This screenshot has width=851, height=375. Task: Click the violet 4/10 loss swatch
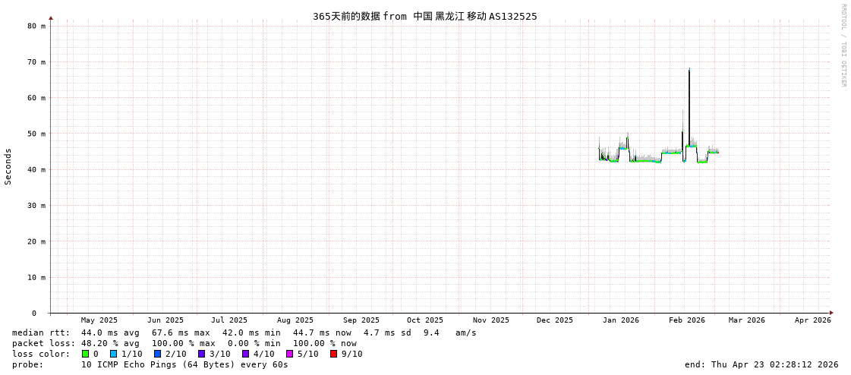245,354
